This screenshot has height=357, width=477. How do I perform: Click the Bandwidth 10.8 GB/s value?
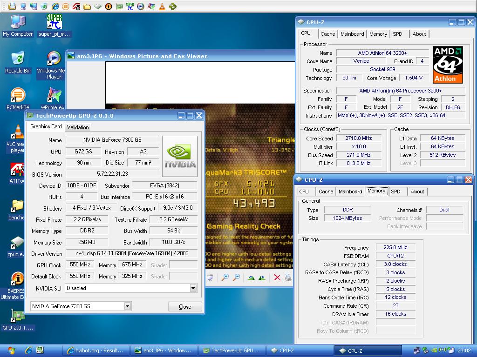click(173, 242)
